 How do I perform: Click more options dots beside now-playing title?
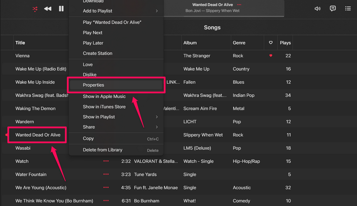[x=239, y=4]
